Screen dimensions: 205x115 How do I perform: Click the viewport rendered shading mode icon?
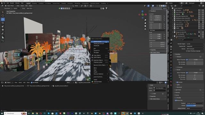(166, 6)
